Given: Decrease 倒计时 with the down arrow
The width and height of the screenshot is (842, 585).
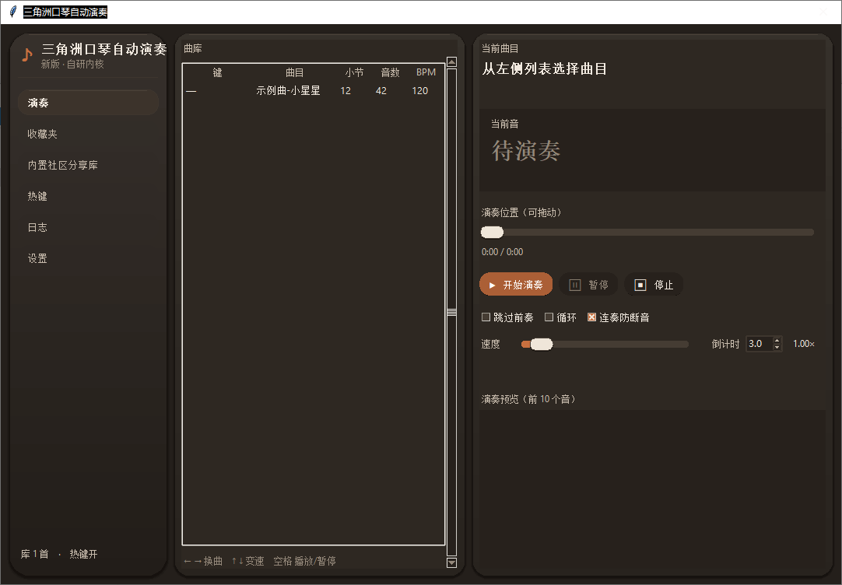Looking at the screenshot, I should (x=777, y=347).
